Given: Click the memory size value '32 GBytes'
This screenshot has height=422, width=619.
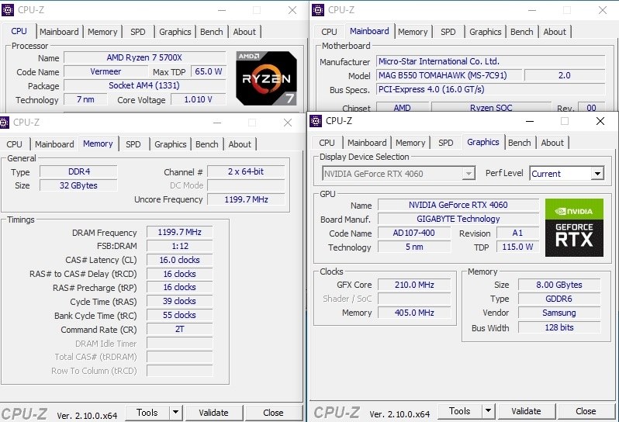Looking at the screenshot, I should pos(78,185).
